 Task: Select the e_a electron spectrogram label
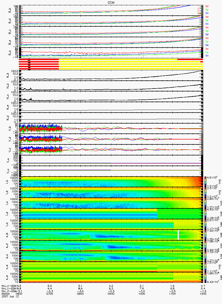point(7,278)
